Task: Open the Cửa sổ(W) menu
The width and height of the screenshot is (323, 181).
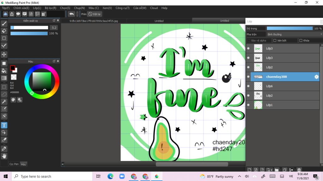Action: click(x=140, y=8)
